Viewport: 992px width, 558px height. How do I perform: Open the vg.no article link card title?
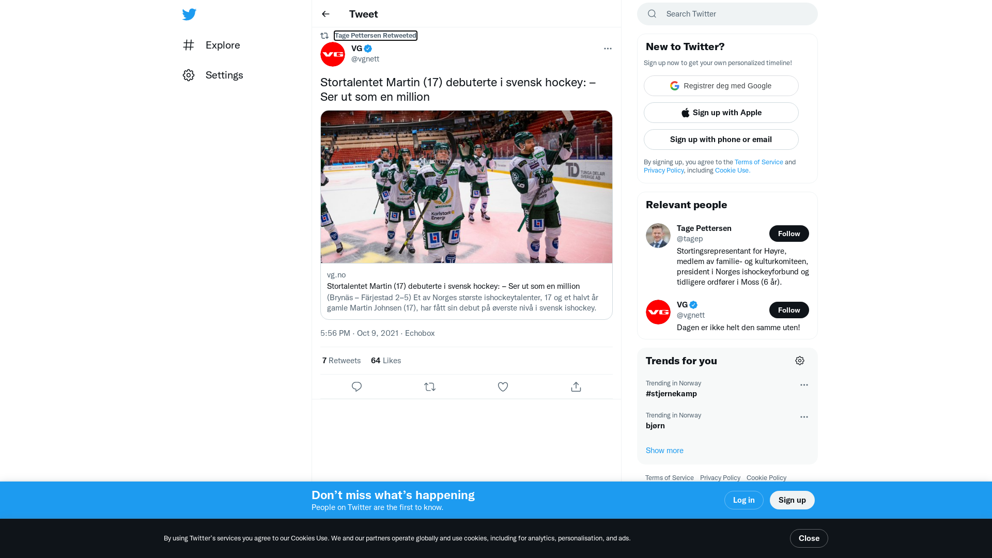click(453, 286)
